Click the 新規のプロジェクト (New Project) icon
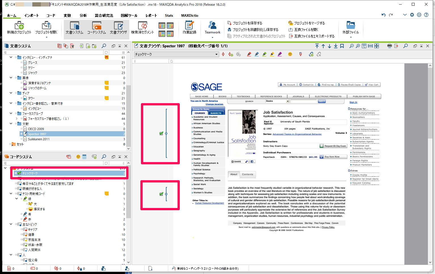The height and width of the screenshot is (274, 435). pyautogui.click(x=19, y=28)
